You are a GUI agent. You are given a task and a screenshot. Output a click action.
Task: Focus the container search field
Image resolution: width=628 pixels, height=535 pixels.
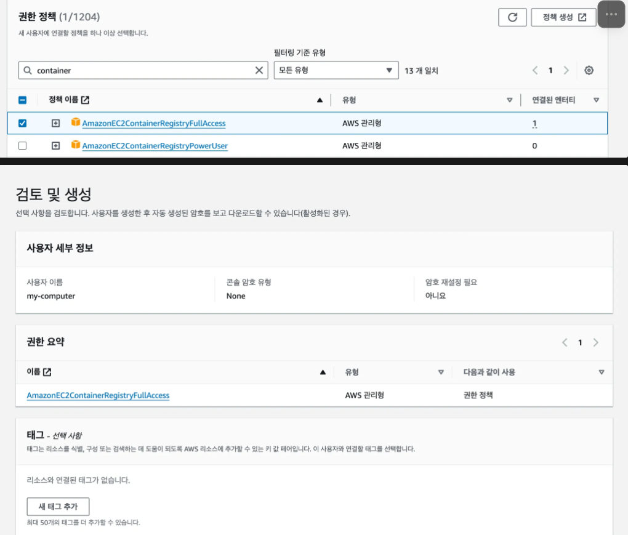143,70
